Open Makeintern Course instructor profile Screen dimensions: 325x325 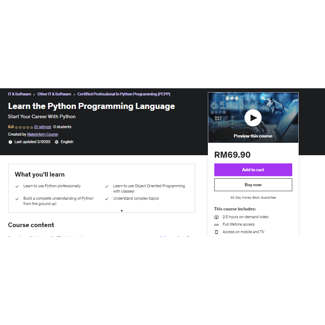42,134
